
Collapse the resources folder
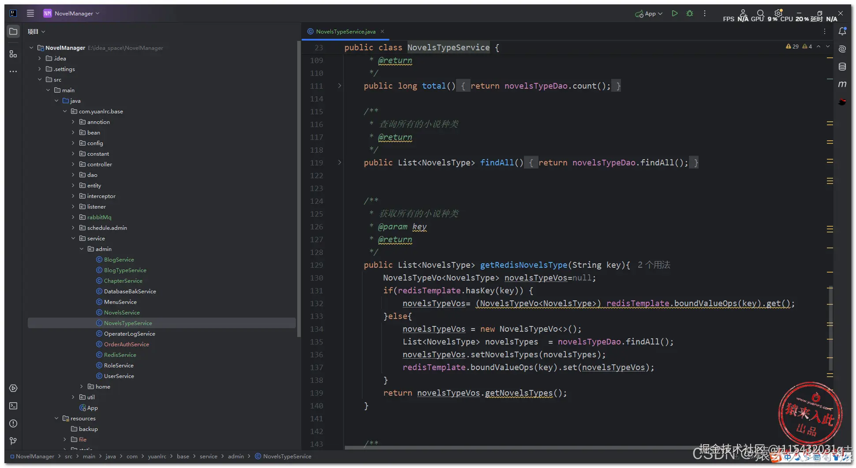click(56, 418)
